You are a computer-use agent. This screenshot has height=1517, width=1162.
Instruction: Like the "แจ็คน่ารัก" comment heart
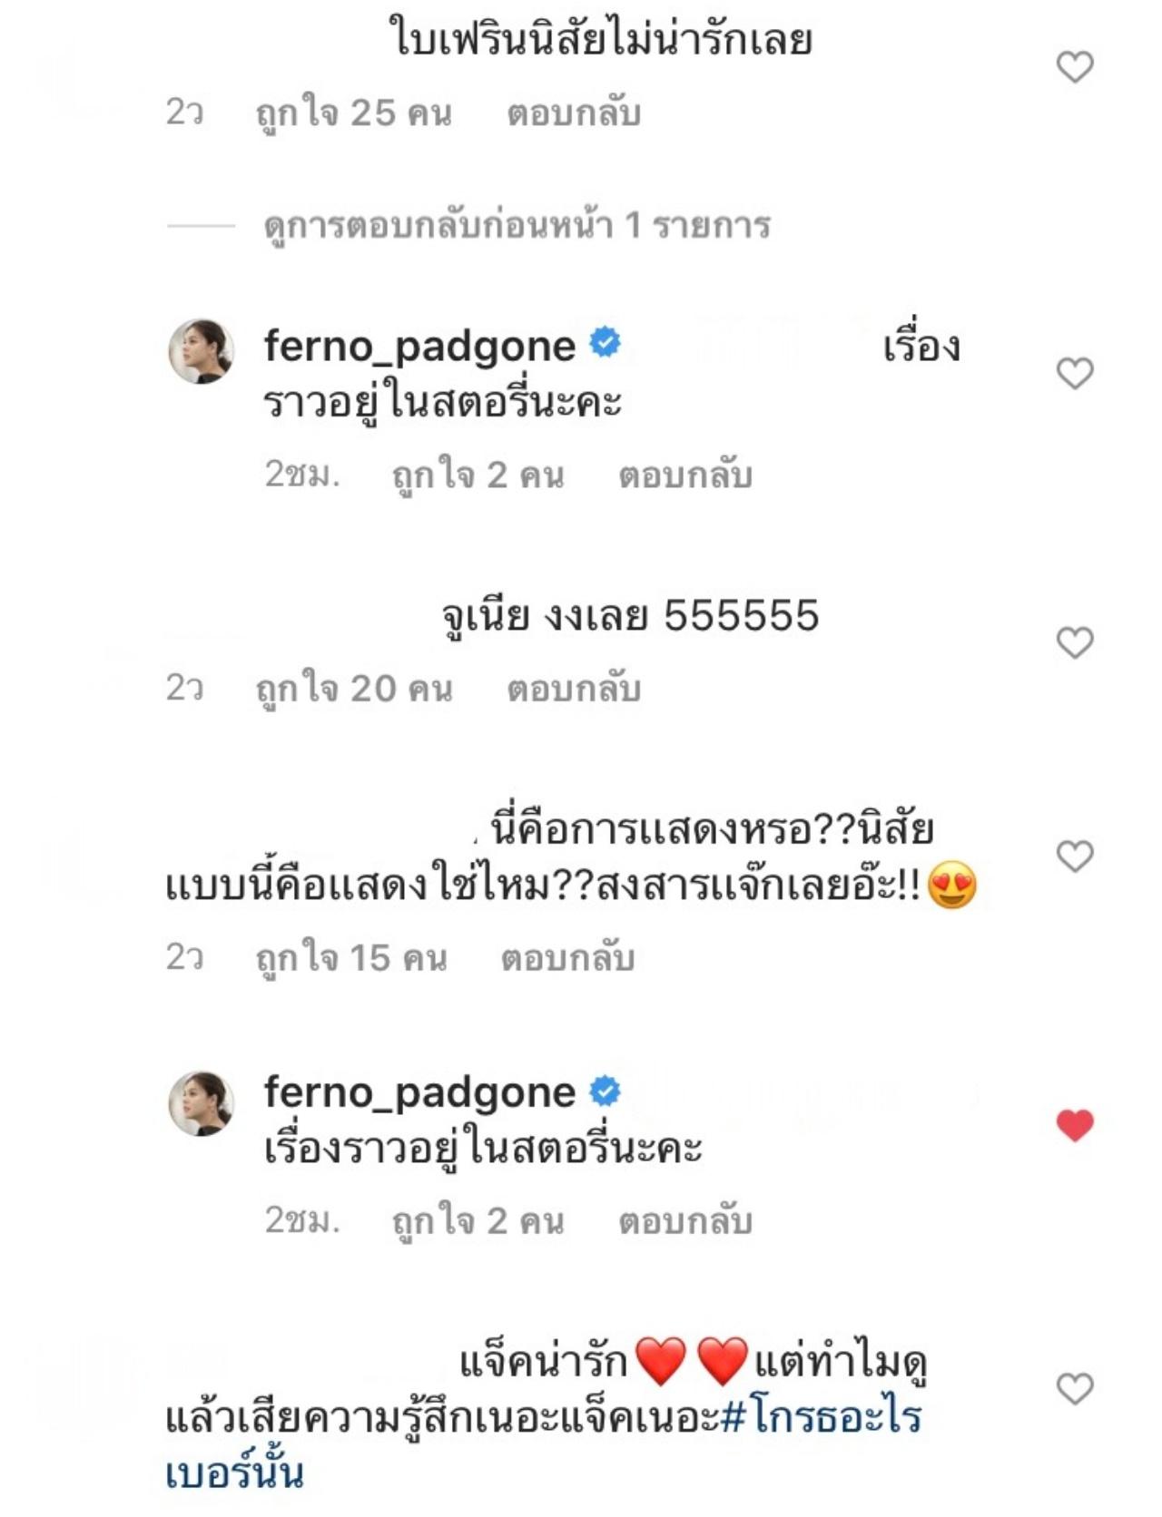click(1075, 1389)
